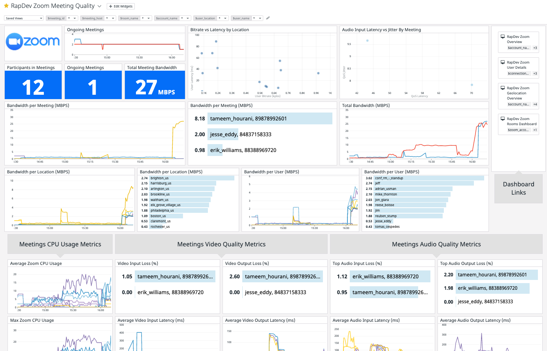Click the Meetings Video Quality Metrics header
Screen dimensions: 547x351
pos(221,244)
